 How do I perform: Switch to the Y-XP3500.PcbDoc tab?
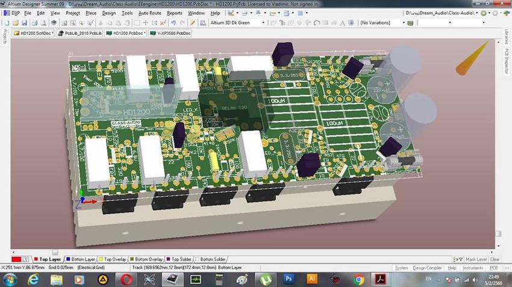click(170, 33)
